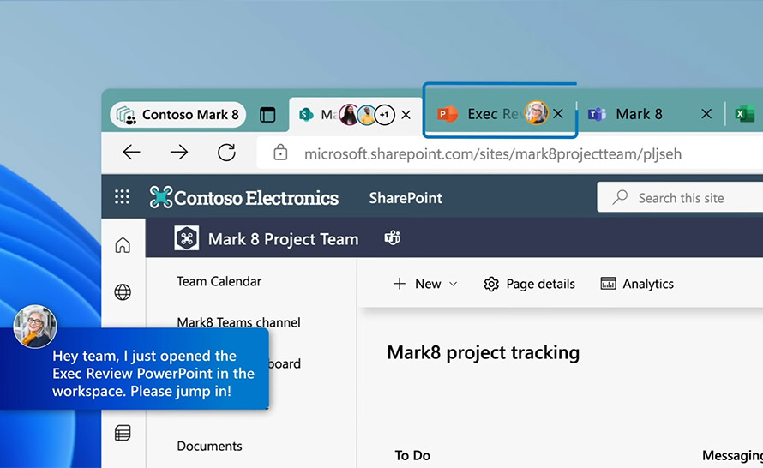
Task: Open Page details
Action: [x=530, y=284]
